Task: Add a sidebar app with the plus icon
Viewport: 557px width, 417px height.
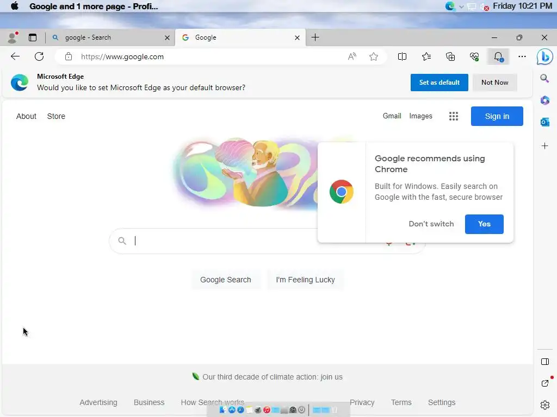Action: (544, 146)
